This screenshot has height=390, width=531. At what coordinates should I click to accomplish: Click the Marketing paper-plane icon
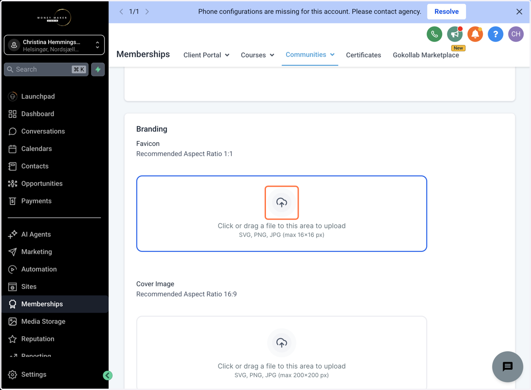point(12,252)
